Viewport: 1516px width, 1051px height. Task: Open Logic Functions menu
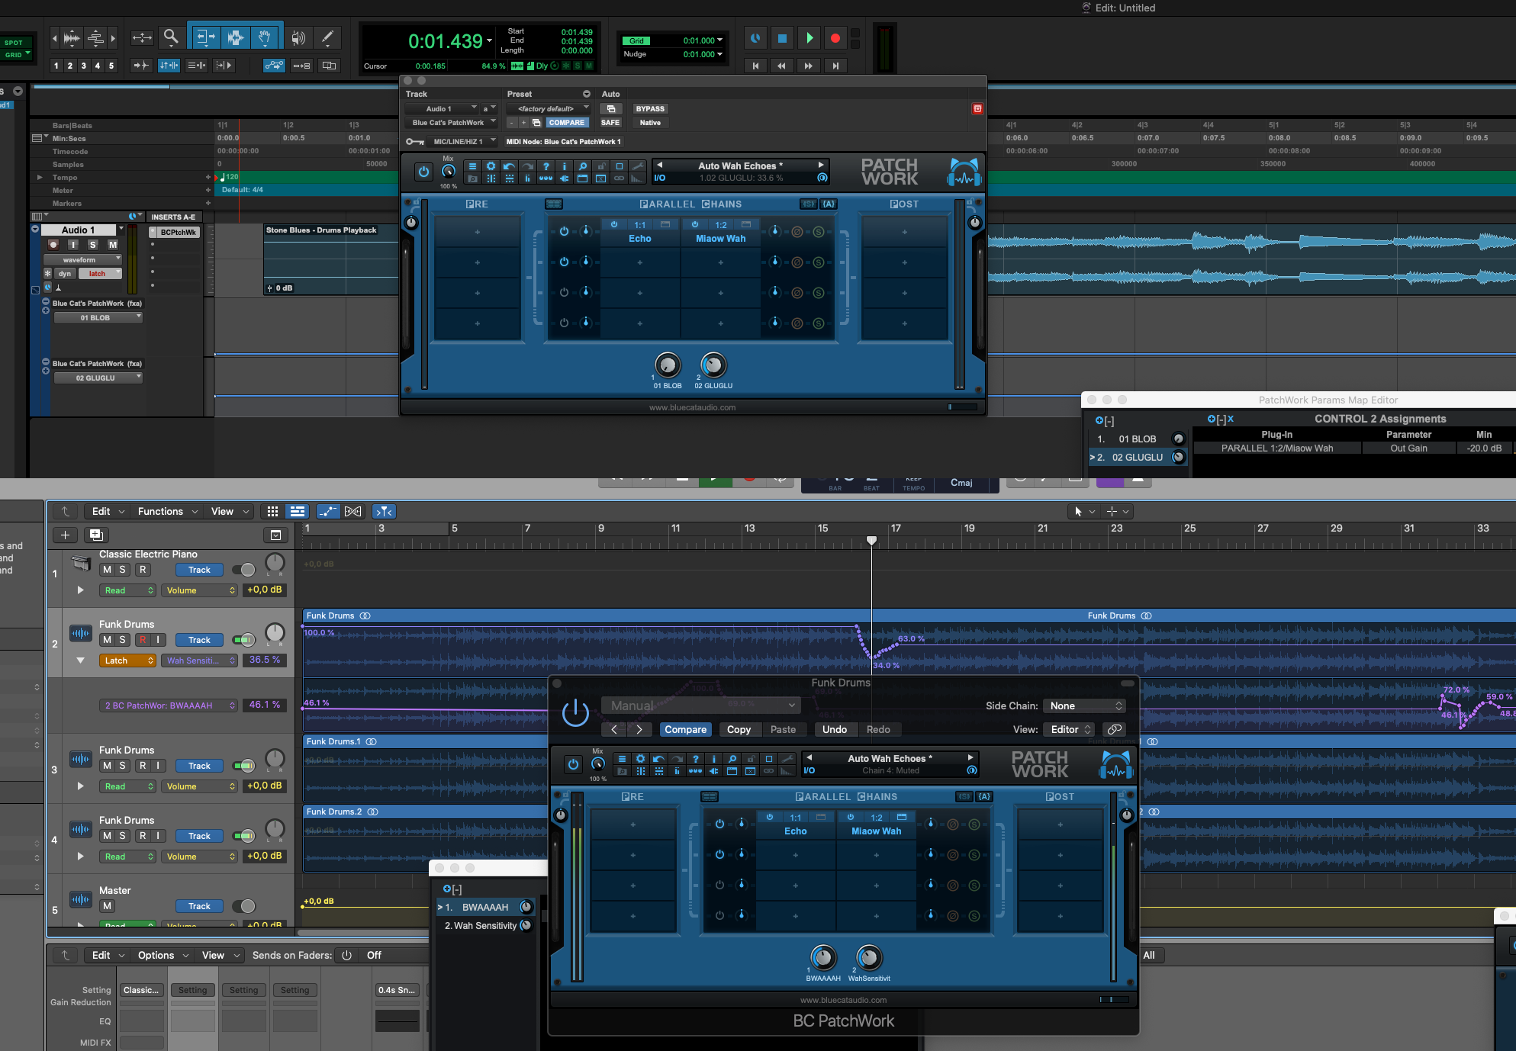point(168,512)
